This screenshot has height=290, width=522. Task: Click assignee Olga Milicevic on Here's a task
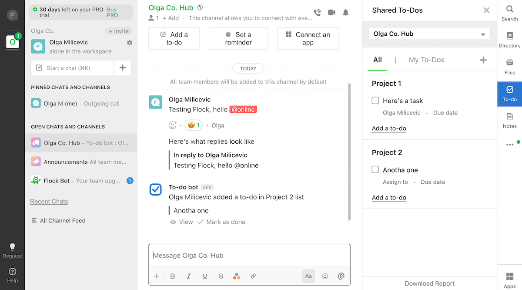point(402,113)
